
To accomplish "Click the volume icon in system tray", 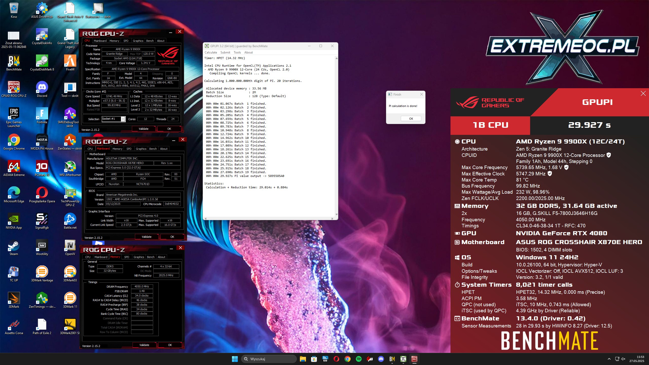I will pyautogui.click(x=623, y=359).
